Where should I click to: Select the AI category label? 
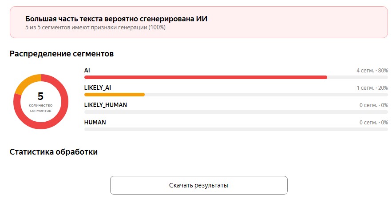(87, 70)
